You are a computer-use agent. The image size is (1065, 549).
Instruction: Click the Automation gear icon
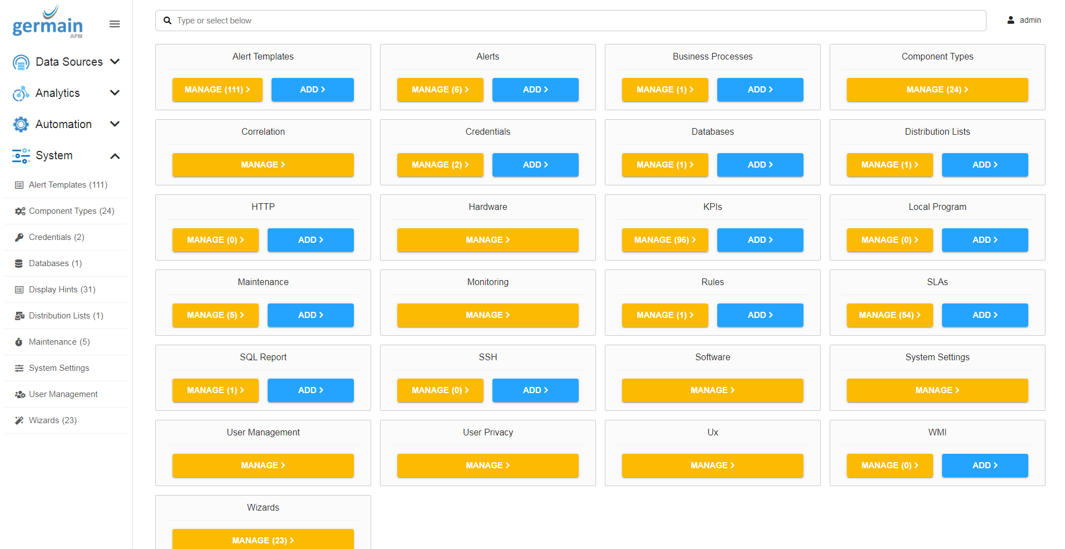pos(21,125)
